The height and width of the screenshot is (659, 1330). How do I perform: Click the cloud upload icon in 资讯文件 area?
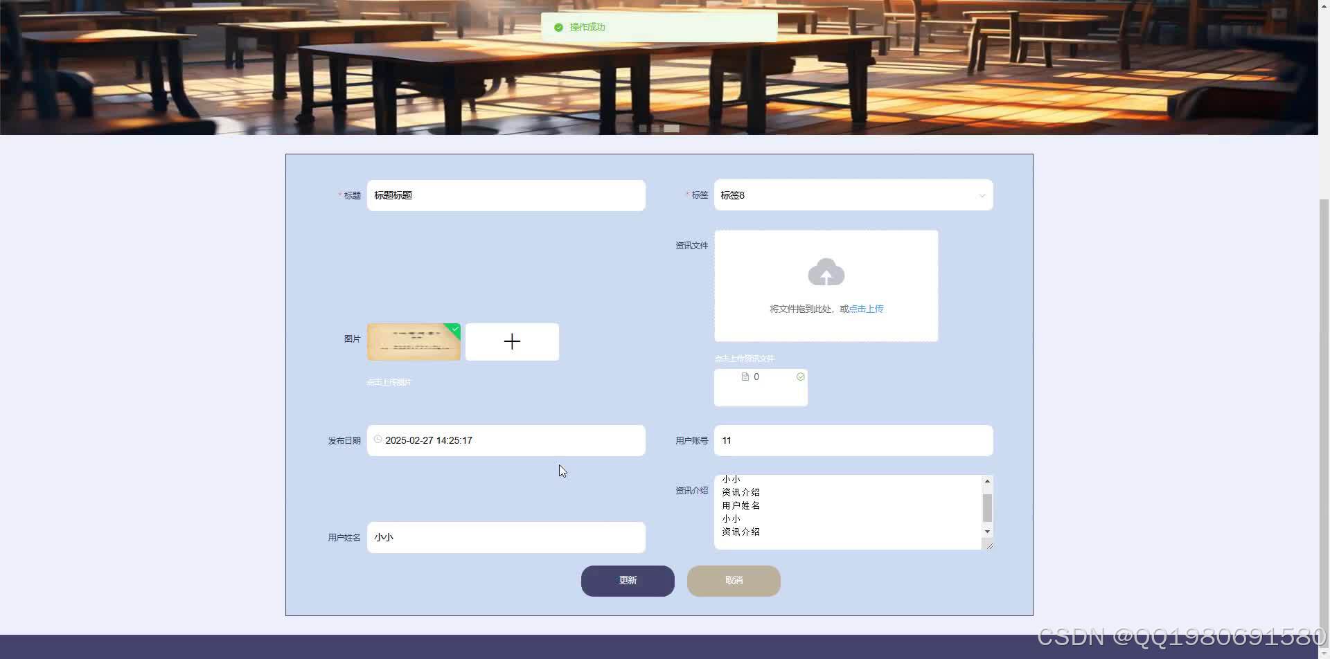pos(826,272)
